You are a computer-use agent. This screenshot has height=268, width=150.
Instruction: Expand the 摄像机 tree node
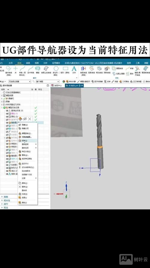coord(2,99)
